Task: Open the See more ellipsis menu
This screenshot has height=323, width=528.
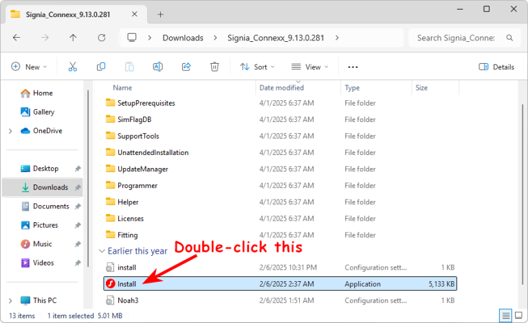Action: click(353, 67)
